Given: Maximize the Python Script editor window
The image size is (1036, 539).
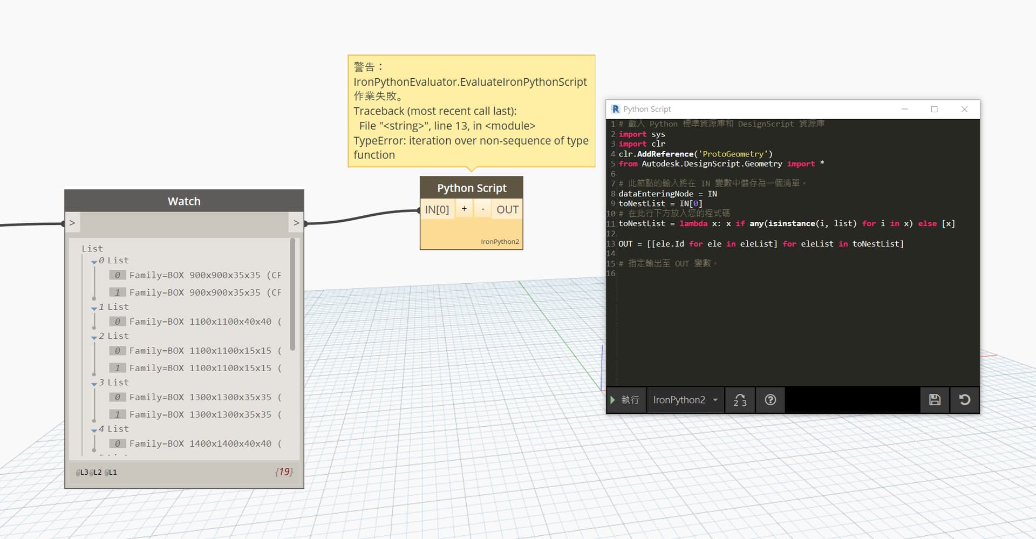Looking at the screenshot, I should click(934, 109).
